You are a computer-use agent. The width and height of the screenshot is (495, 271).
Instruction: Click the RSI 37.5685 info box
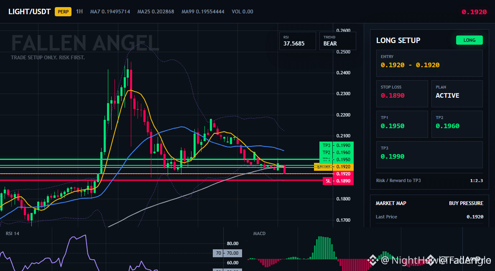[297, 41]
